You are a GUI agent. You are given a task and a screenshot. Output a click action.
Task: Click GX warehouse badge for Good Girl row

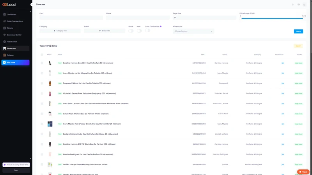282,63
